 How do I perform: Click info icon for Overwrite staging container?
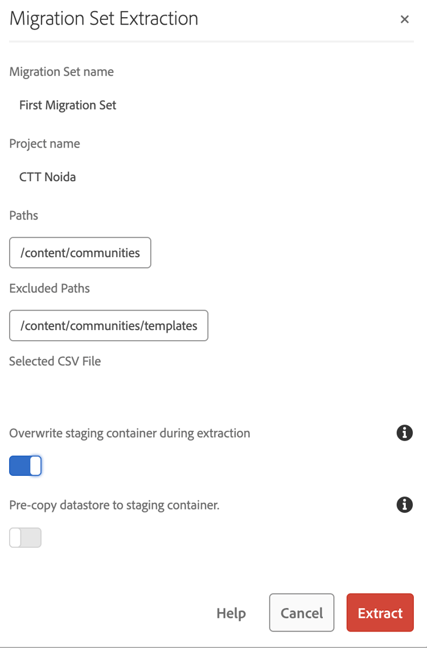coord(404,433)
